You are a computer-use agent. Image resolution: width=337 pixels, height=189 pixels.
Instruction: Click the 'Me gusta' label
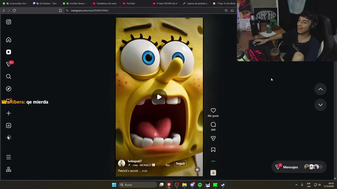pyautogui.click(x=213, y=116)
